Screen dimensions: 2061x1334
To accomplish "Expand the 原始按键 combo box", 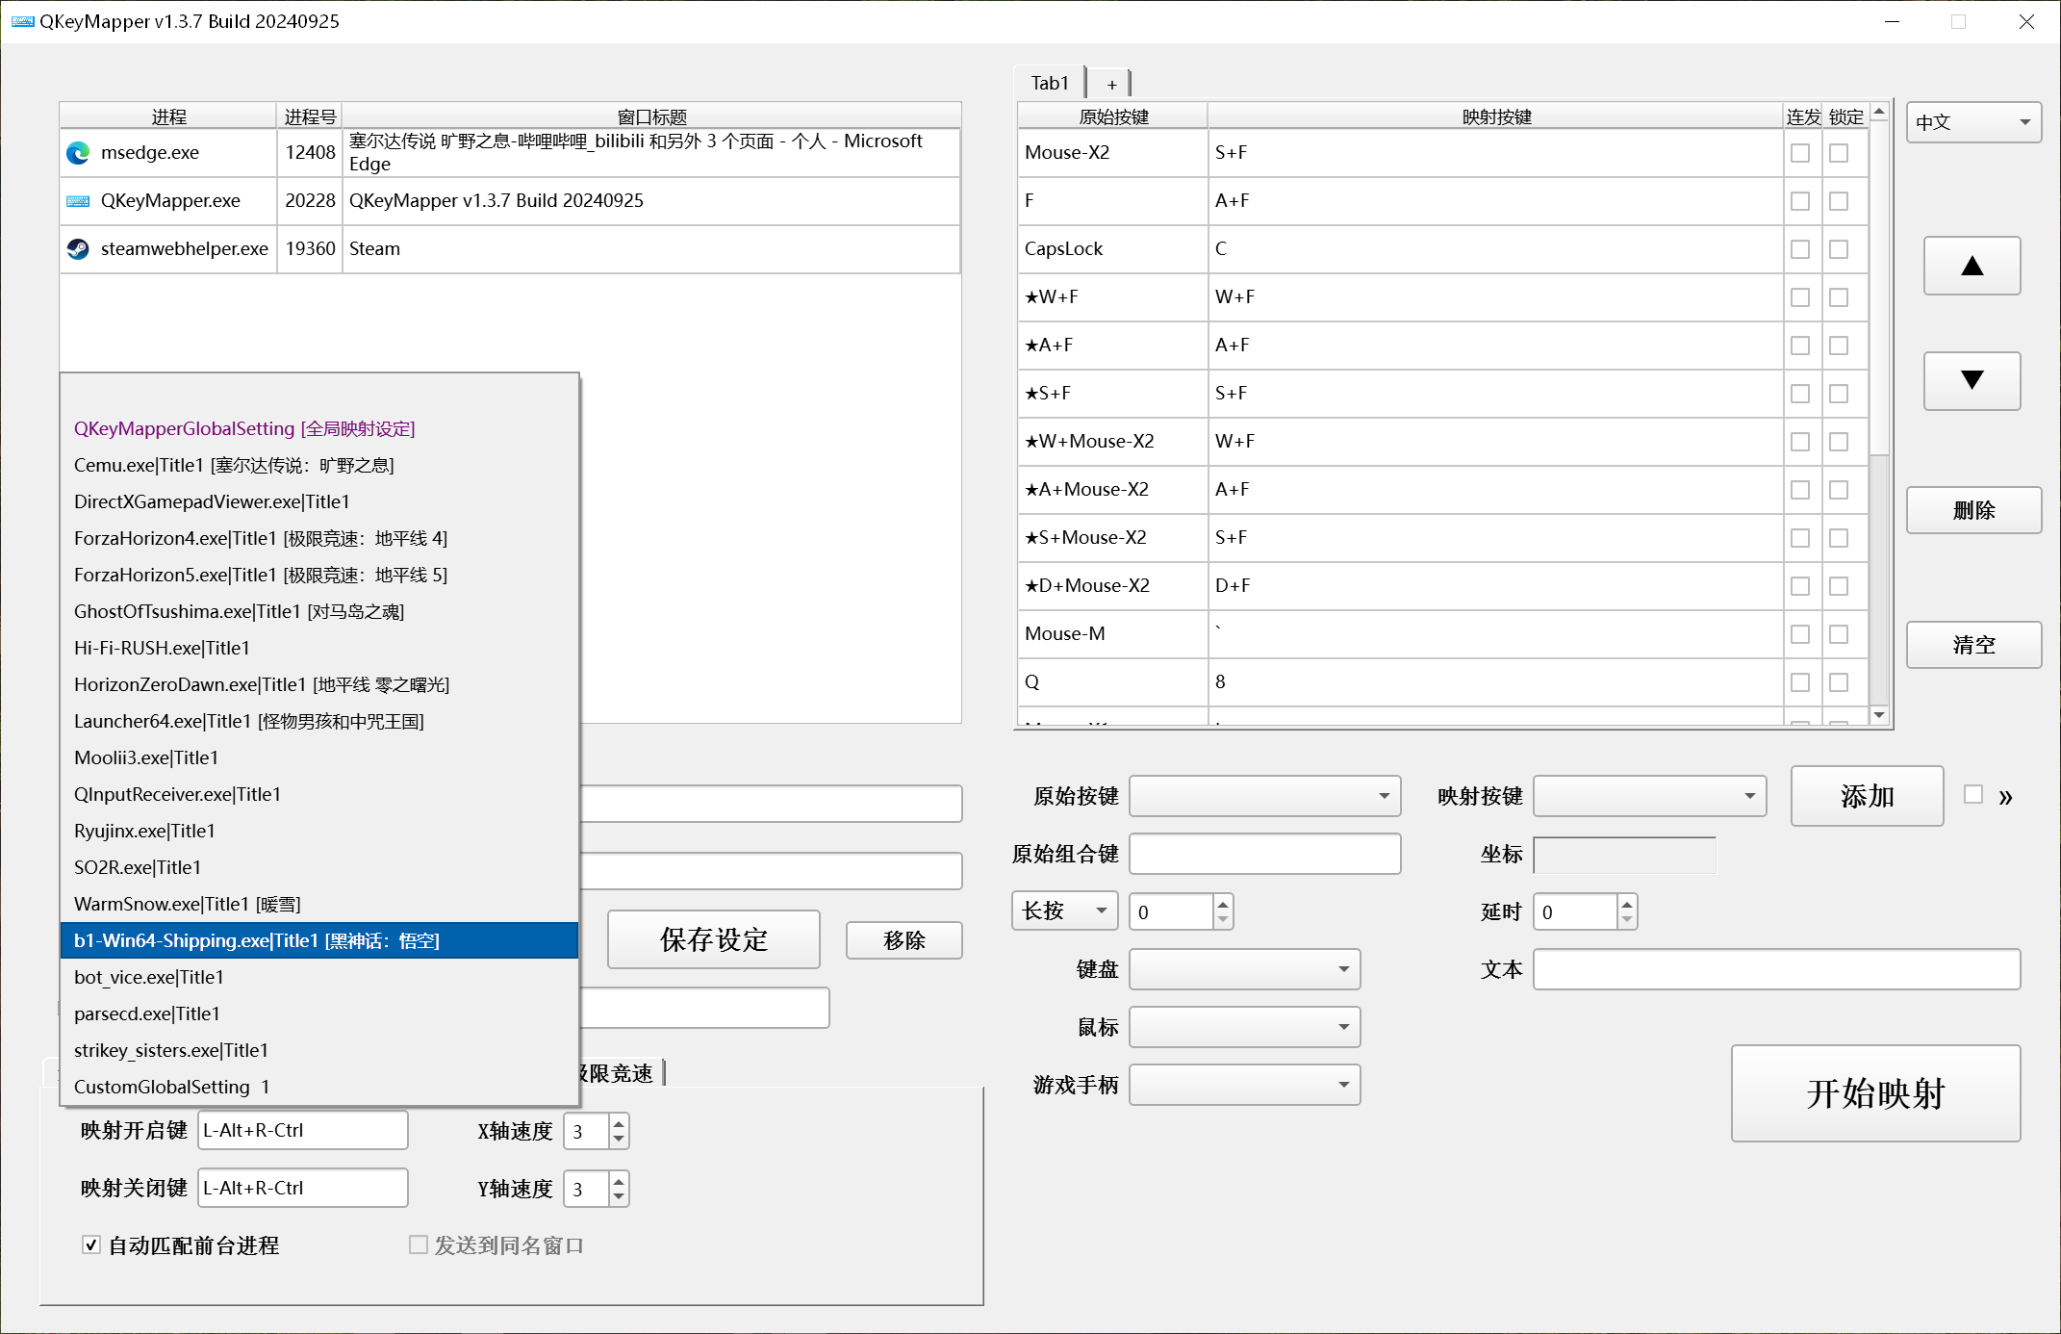I will click(1264, 796).
